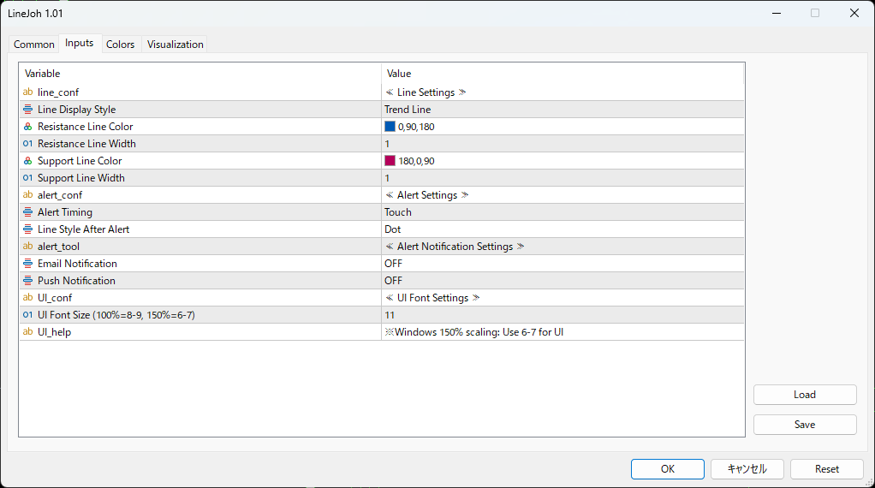The height and width of the screenshot is (488, 875).
Task: Select the ≪ Alert Notification Settings ≫ value
Action: pyautogui.click(x=455, y=246)
